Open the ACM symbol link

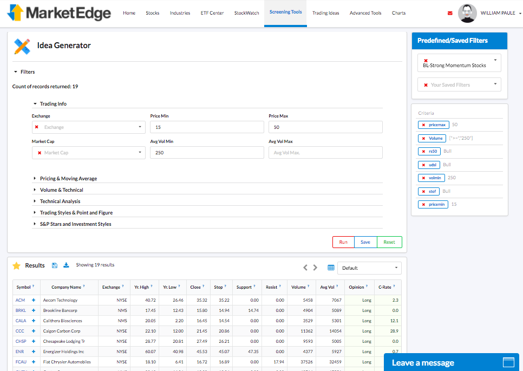tap(21, 300)
